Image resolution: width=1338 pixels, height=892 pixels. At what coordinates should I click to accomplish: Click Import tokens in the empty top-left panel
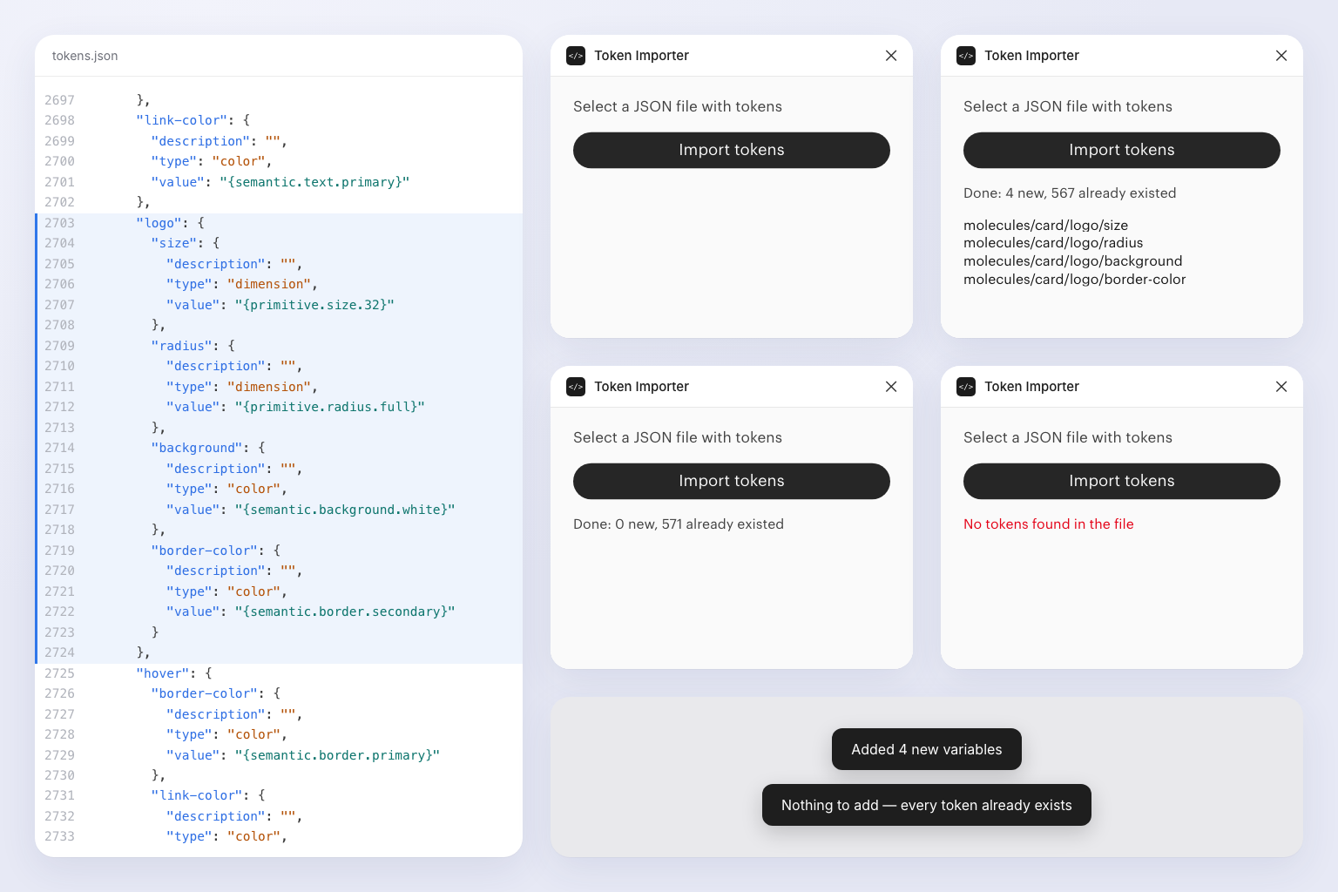coord(732,150)
